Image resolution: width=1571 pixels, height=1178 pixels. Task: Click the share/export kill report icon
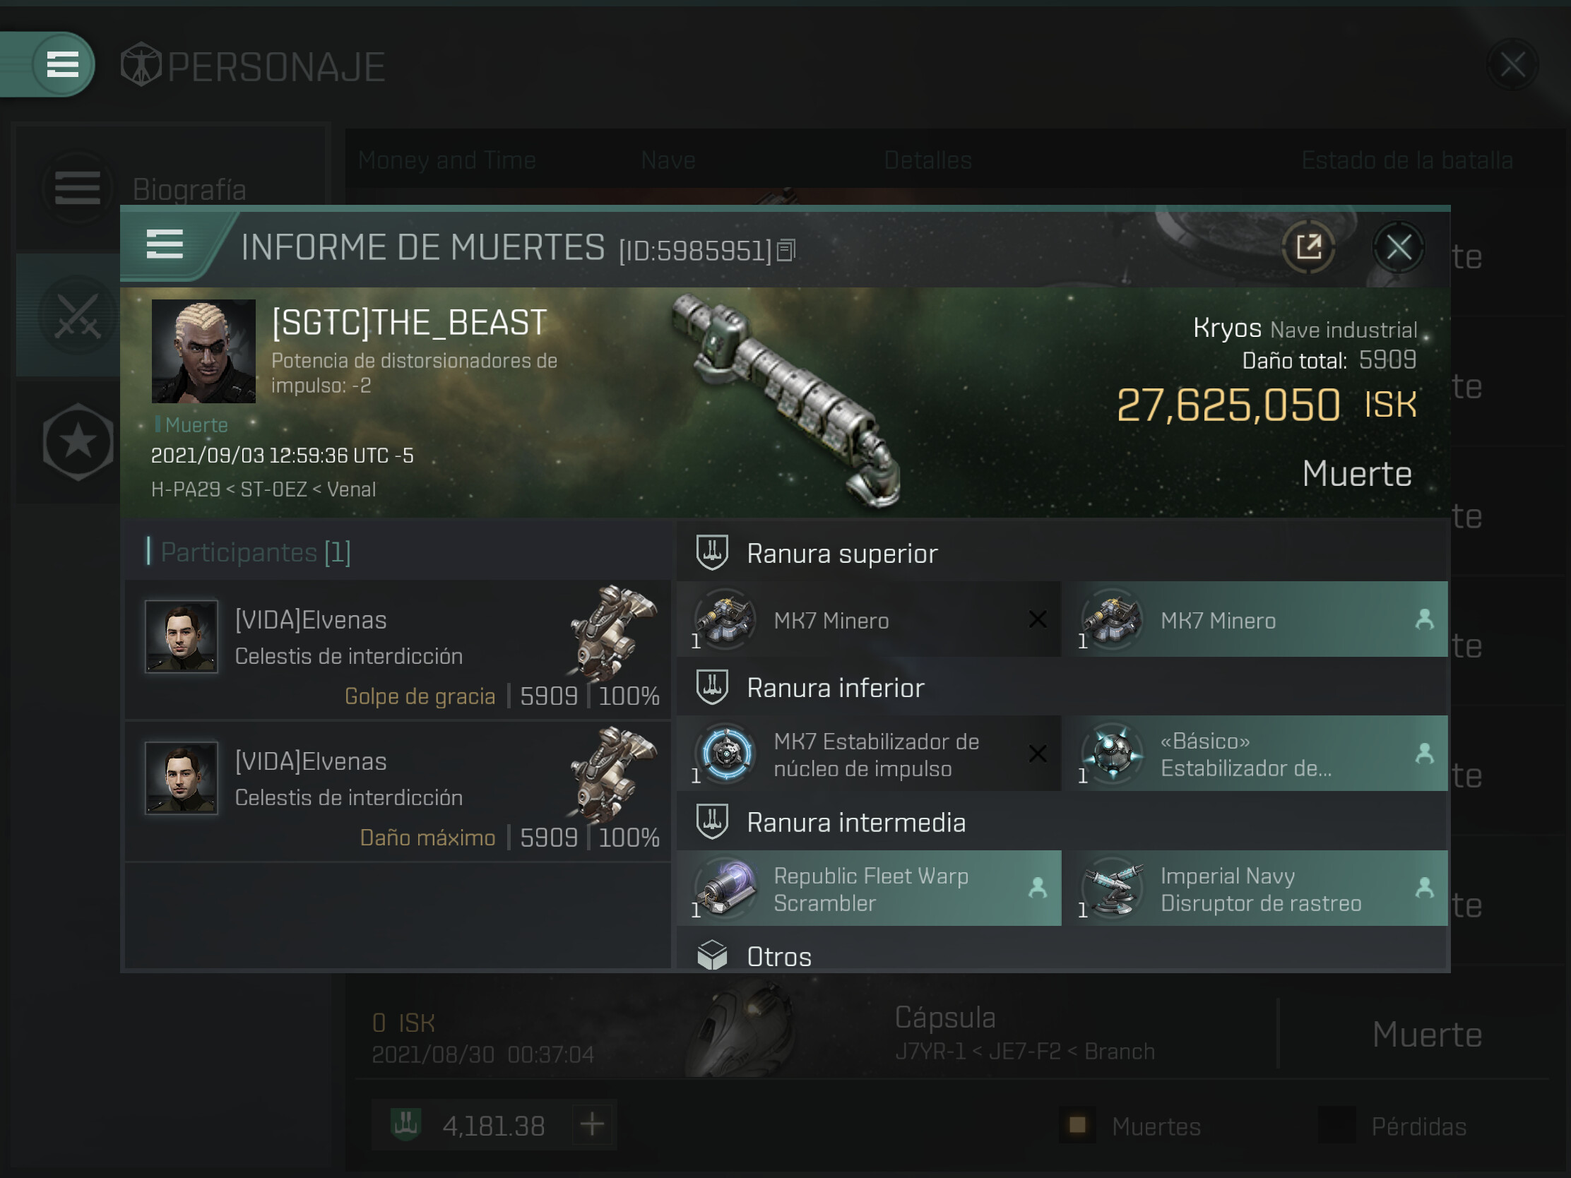pyautogui.click(x=1308, y=248)
